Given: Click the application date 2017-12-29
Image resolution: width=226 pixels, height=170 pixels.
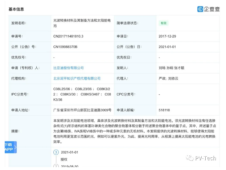Looking at the screenshot, I should pyautogui.click(x=168, y=36).
